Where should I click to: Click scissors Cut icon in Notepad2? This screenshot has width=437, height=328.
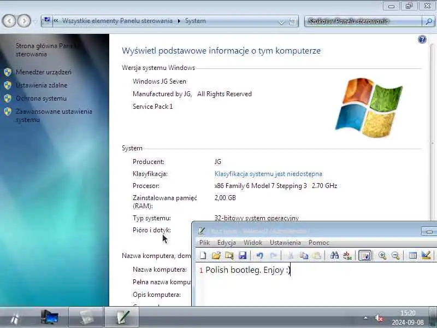pyautogui.click(x=291, y=255)
